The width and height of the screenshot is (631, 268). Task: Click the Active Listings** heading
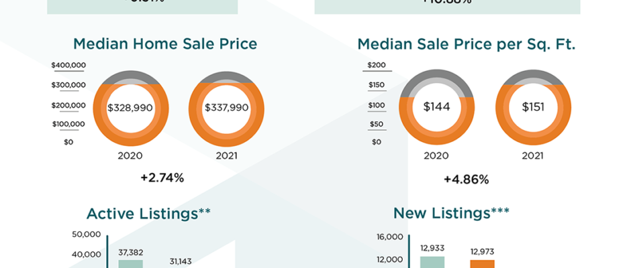coord(148,213)
